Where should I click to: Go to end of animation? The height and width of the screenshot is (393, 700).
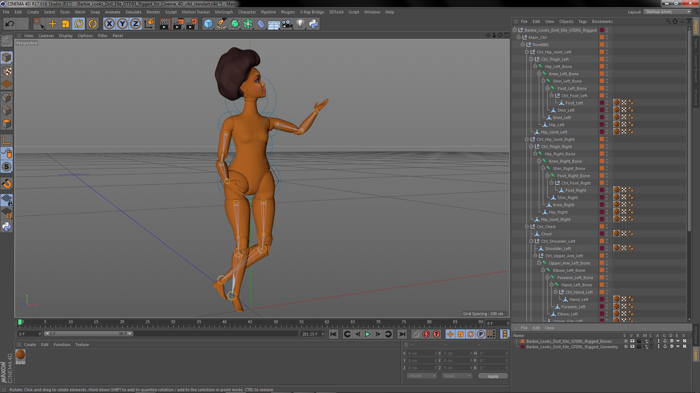click(402, 334)
